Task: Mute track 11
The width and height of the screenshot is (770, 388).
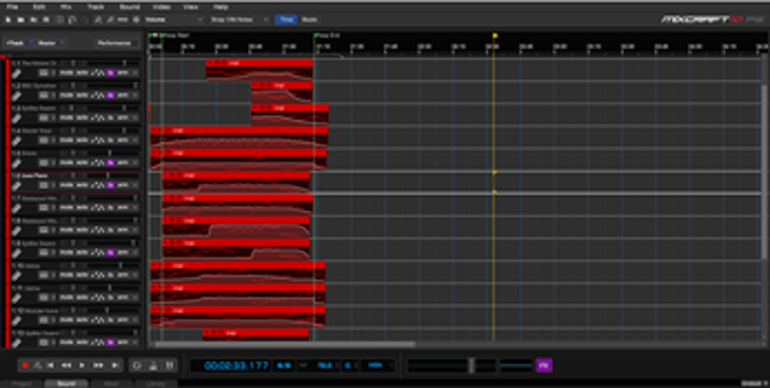Action: [x=65, y=297]
